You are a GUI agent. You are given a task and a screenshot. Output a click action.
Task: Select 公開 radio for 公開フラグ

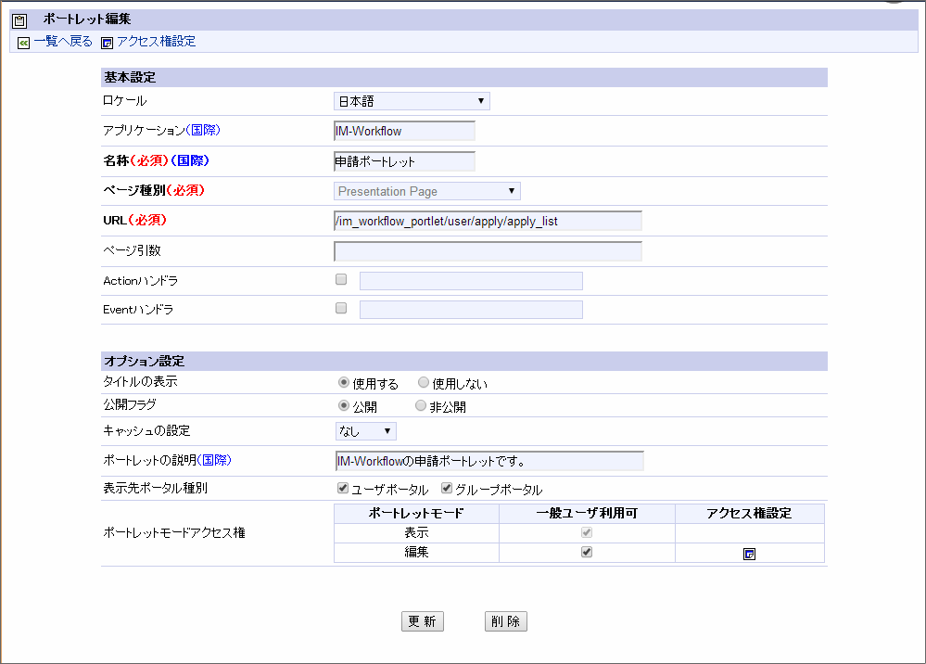(344, 405)
